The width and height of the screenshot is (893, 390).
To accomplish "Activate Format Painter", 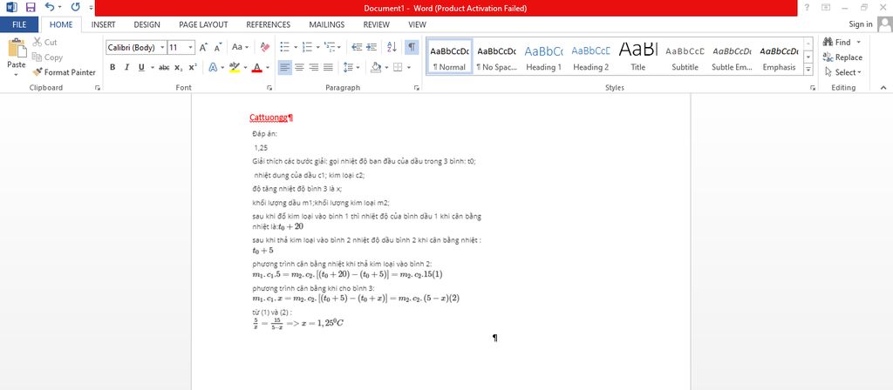I will (x=64, y=72).
